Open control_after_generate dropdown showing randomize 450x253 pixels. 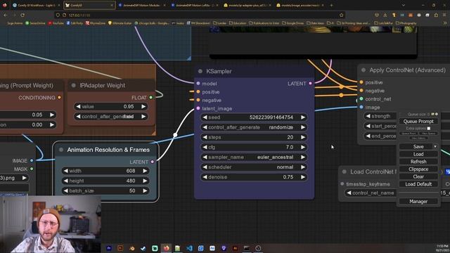point(254,127)
